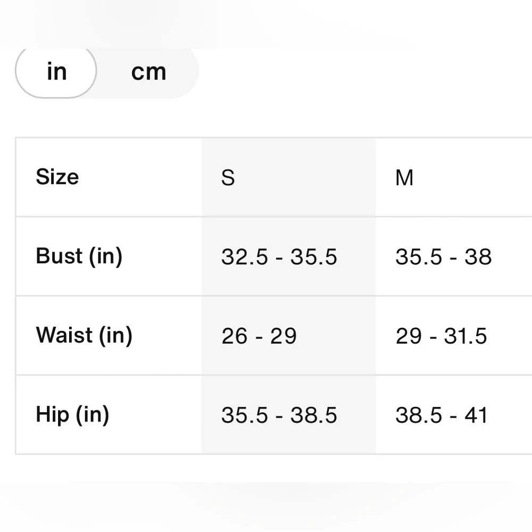Click the 'Bust (in)' row label

[79, 256]
